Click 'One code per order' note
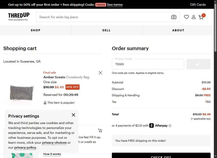 pyautogui.click(x=138, y=73)
